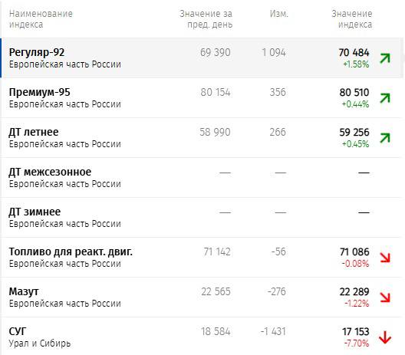Click the Изм. column header
Viewport: 405px width, 355px height.
pyautogui.click(x=278, y=14)
